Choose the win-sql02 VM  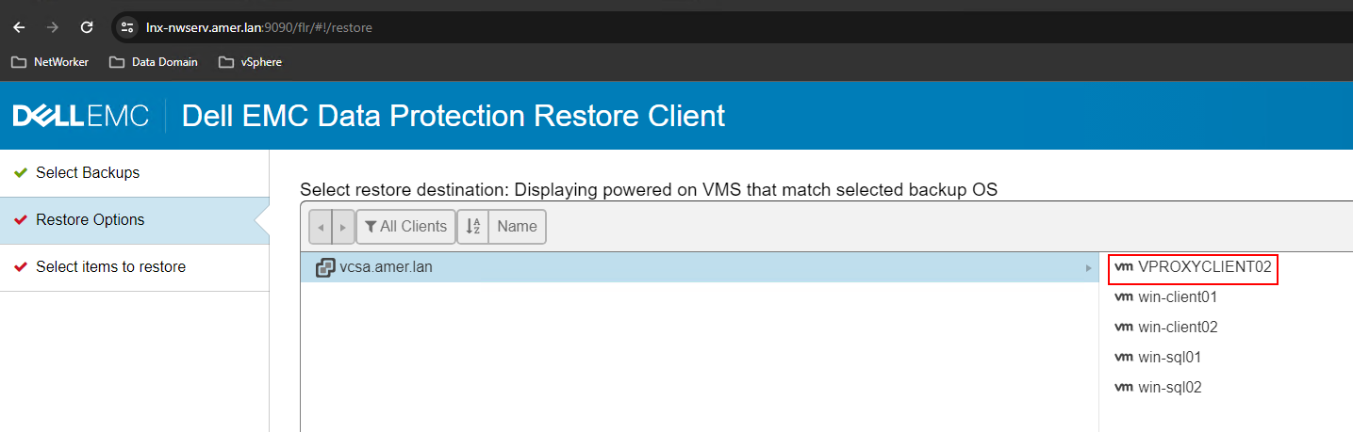click(x=1169, y=388)
